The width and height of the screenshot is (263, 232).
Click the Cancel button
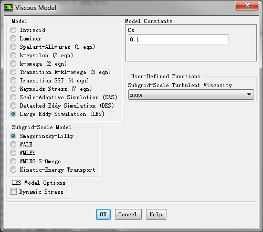coord(128,214)
